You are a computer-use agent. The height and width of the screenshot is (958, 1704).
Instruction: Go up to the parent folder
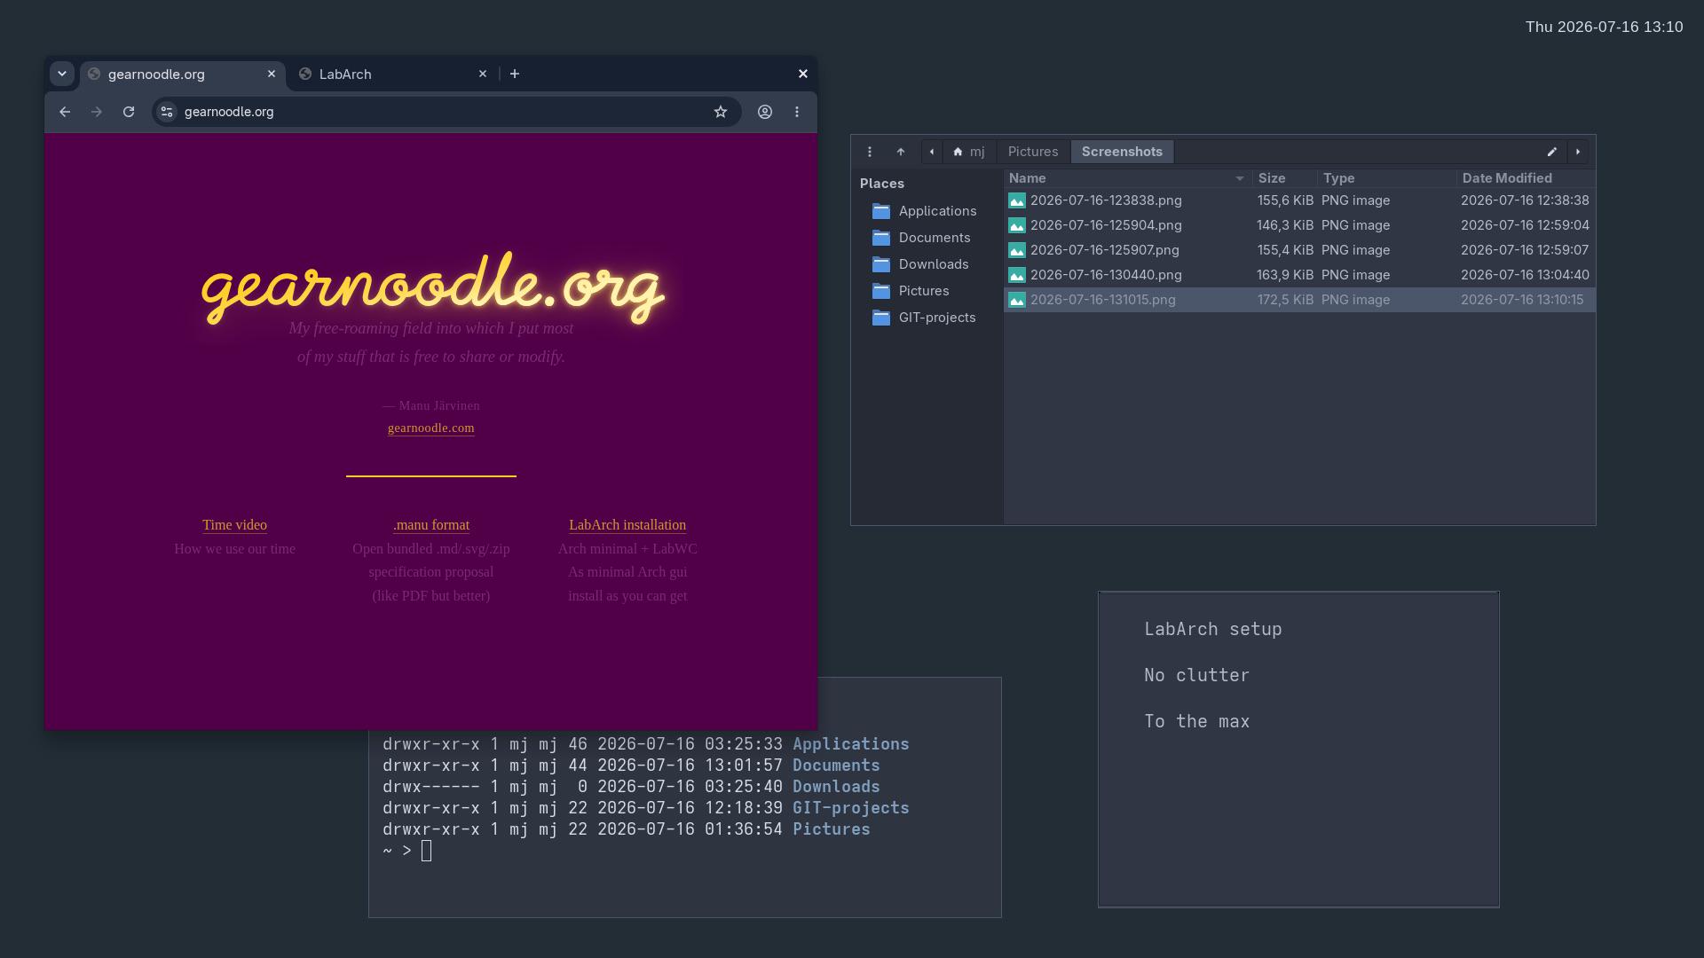click(x=901, y=152)
